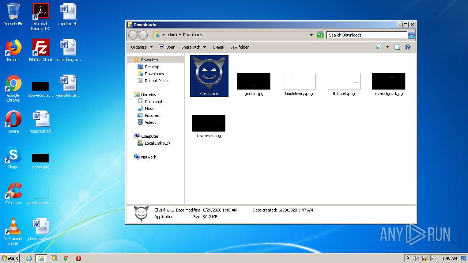Show hidden tray icons arrow
The image size is (468, 263).
coord(408,258)
